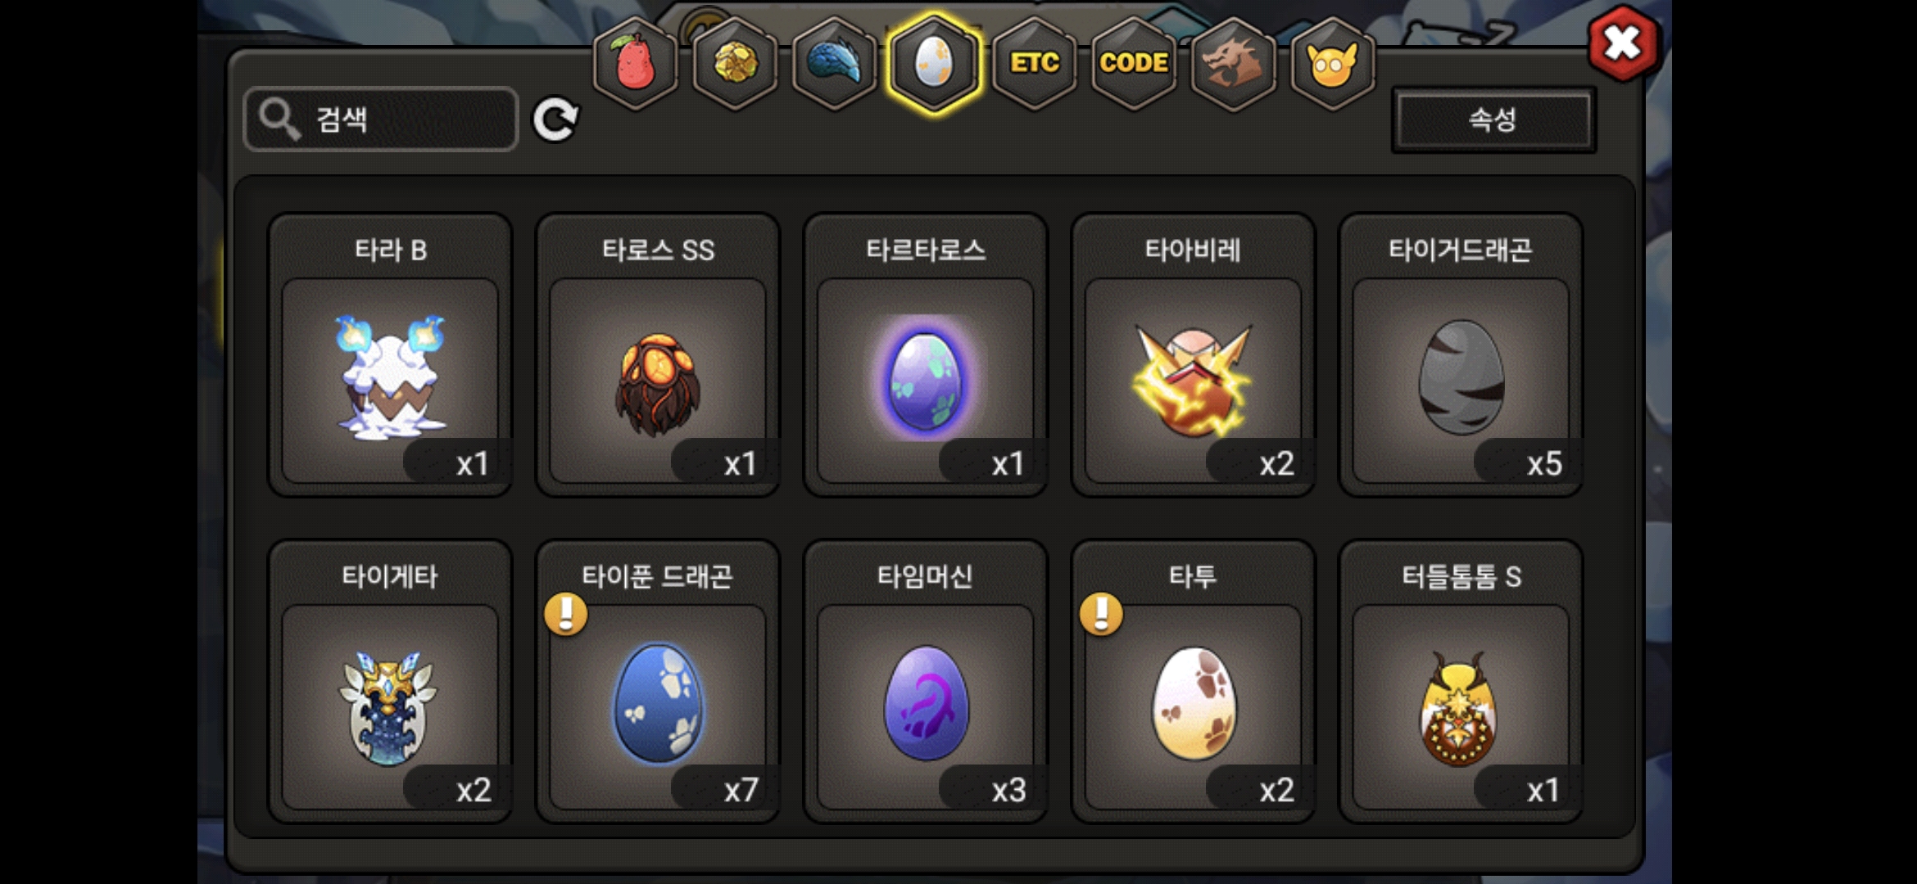Switch to the blue dragon scale tab

click(834, 63)
